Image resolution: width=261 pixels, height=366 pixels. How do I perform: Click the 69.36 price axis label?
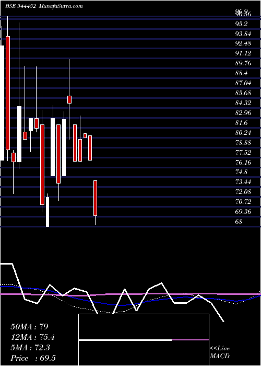[243, 212]
